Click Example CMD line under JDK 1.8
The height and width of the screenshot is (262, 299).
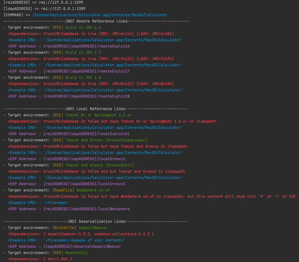(x=95, y=90)
